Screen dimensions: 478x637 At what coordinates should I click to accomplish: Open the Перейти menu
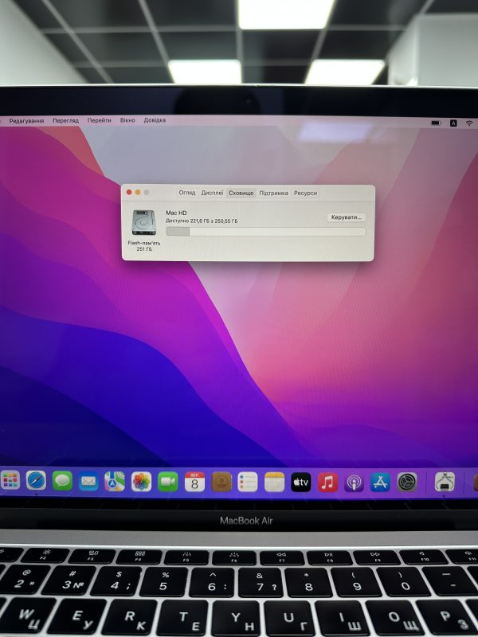99,120
